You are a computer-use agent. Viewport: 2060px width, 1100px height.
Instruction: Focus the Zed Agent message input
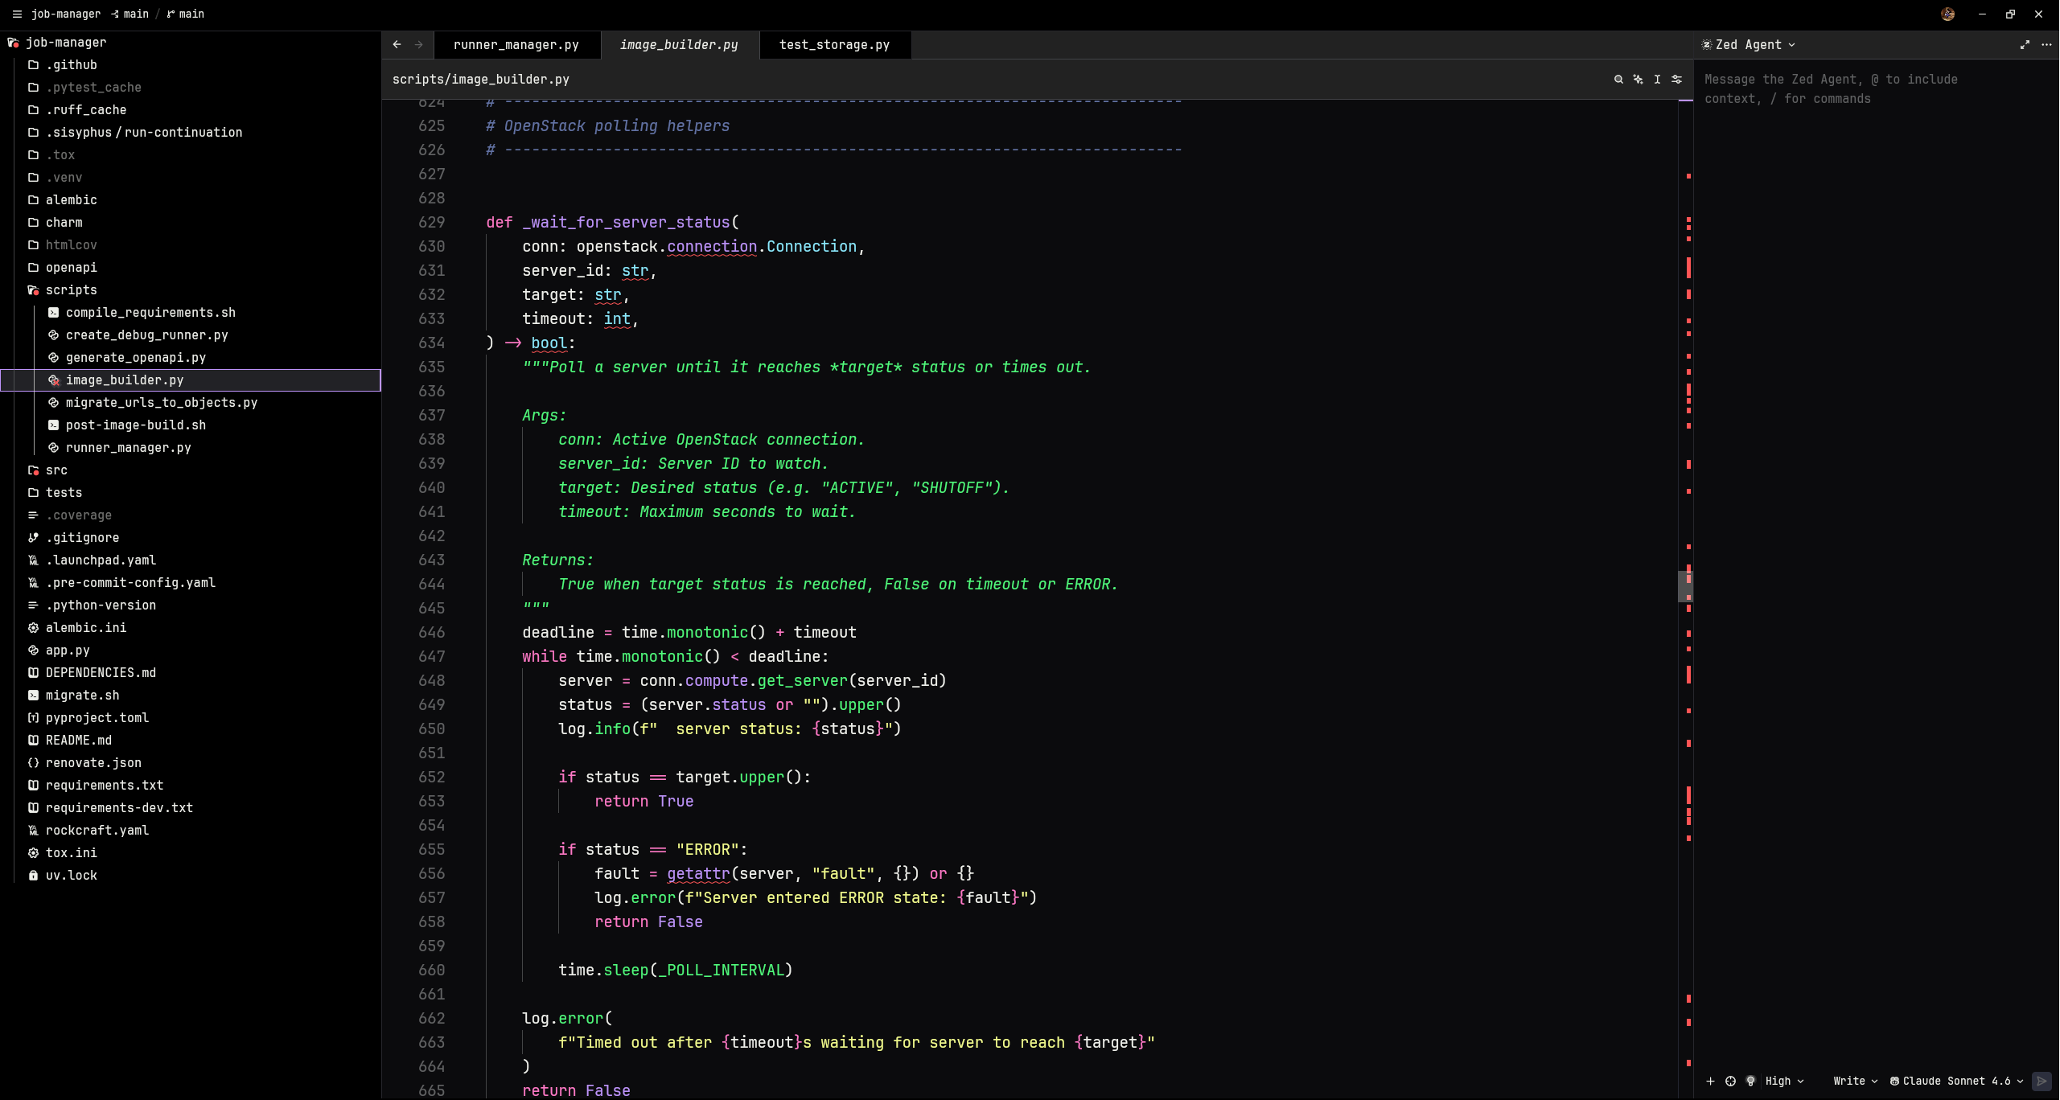pyautogui.click(x=1874, y=88)
